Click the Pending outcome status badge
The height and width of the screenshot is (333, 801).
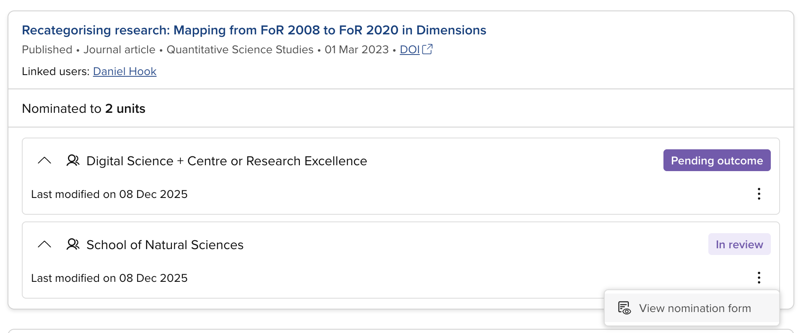point(716,160)
